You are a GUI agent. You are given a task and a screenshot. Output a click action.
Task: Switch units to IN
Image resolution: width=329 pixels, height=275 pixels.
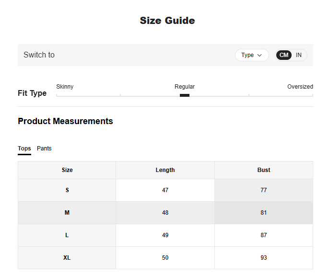(x=299, y=55)
